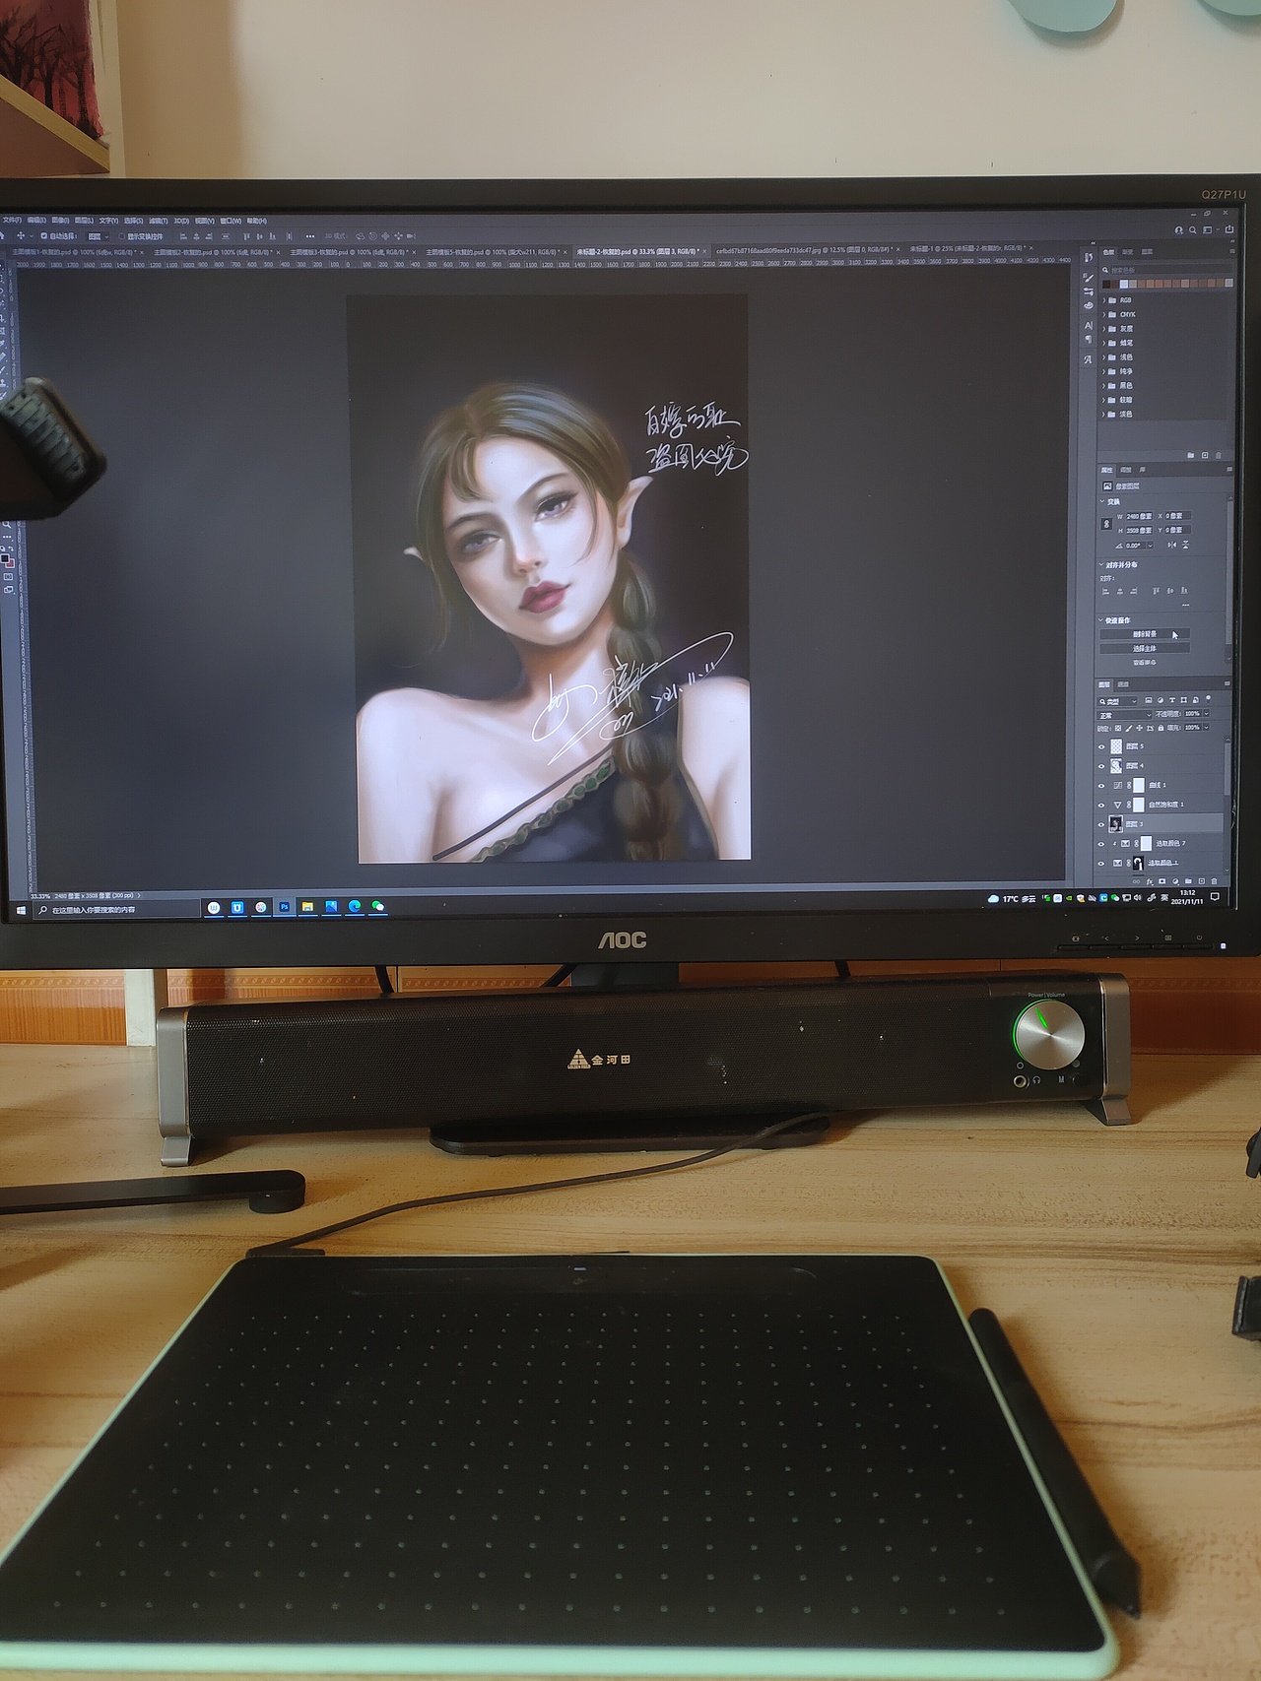1261x1681 pixels.
Task: Click the W width field in Properties
Action: pos(1139,516)
